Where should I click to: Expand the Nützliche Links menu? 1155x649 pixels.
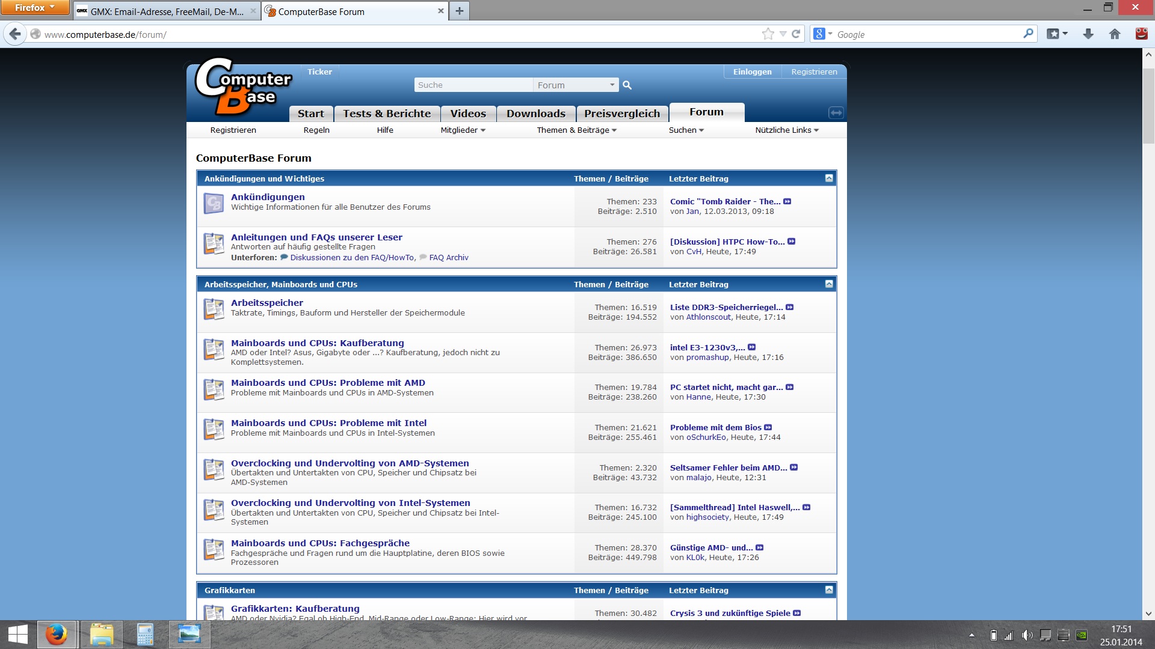point(787,130)
